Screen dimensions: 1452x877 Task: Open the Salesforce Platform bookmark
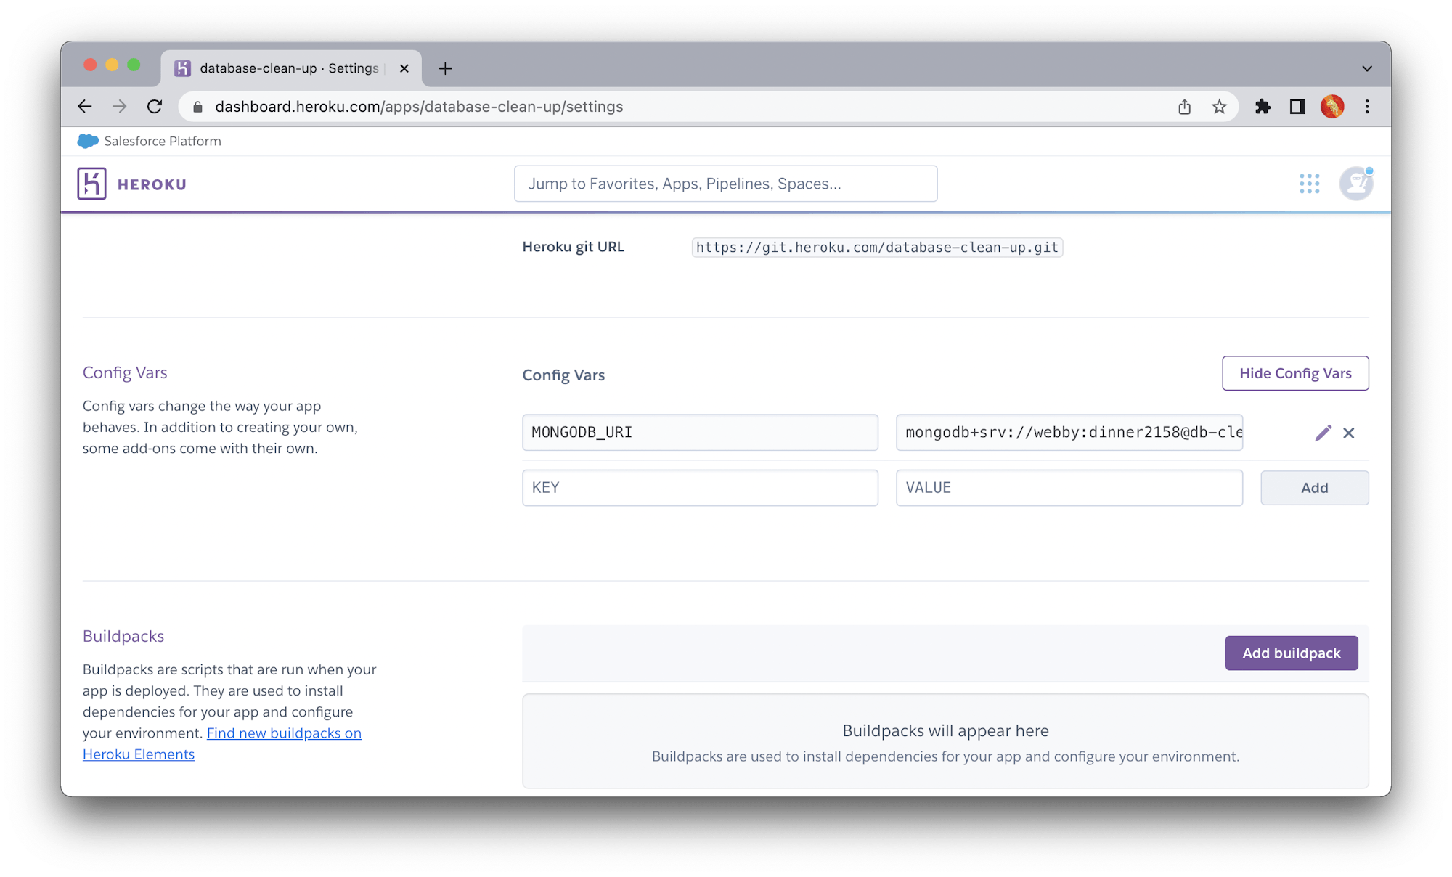(x=149, y=141)
